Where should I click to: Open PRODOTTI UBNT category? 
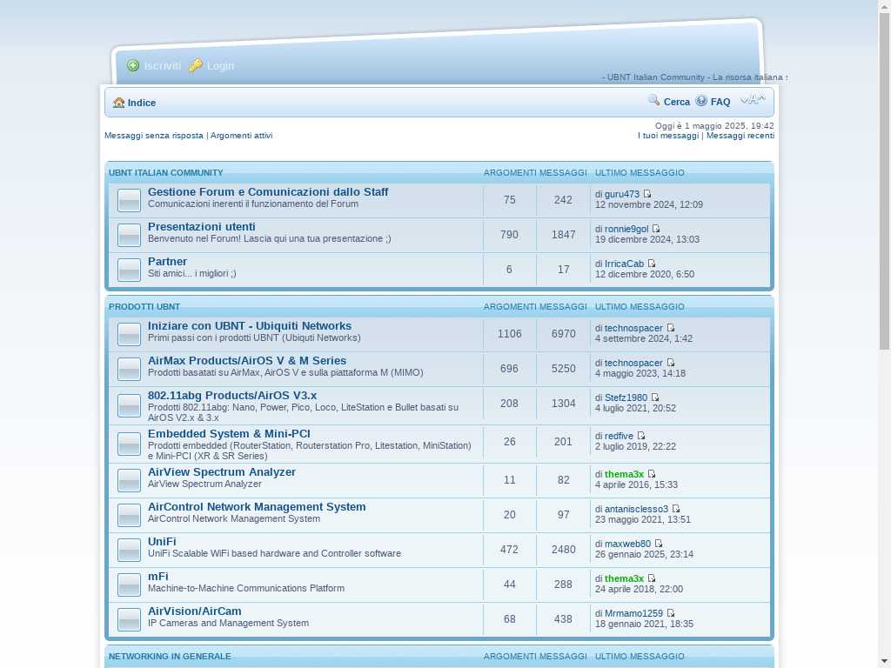click(144, 307)
